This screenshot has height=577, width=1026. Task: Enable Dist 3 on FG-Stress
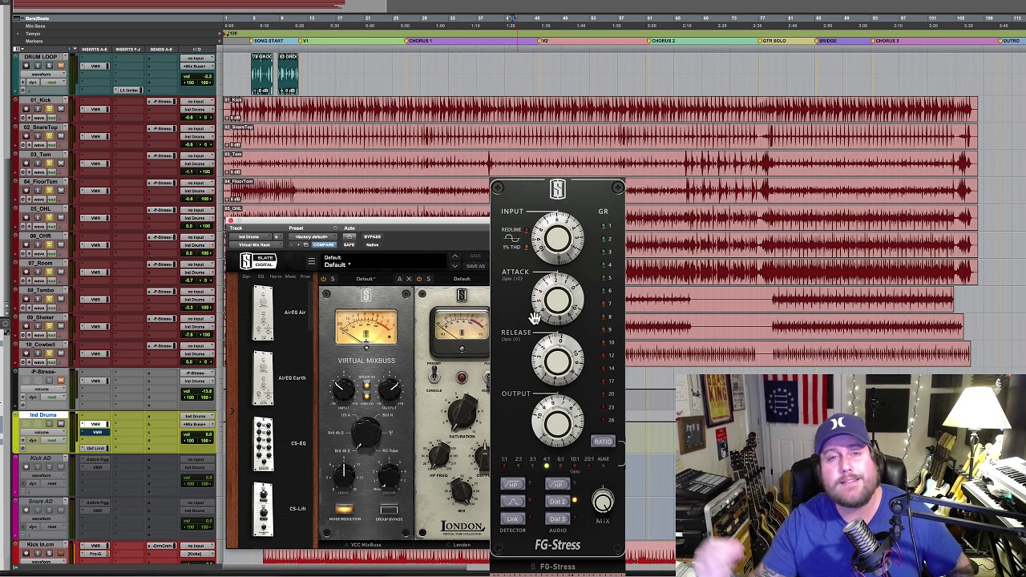pos(557,518)
